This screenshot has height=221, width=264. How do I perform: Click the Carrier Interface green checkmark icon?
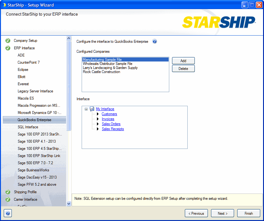tap(8, 199)
